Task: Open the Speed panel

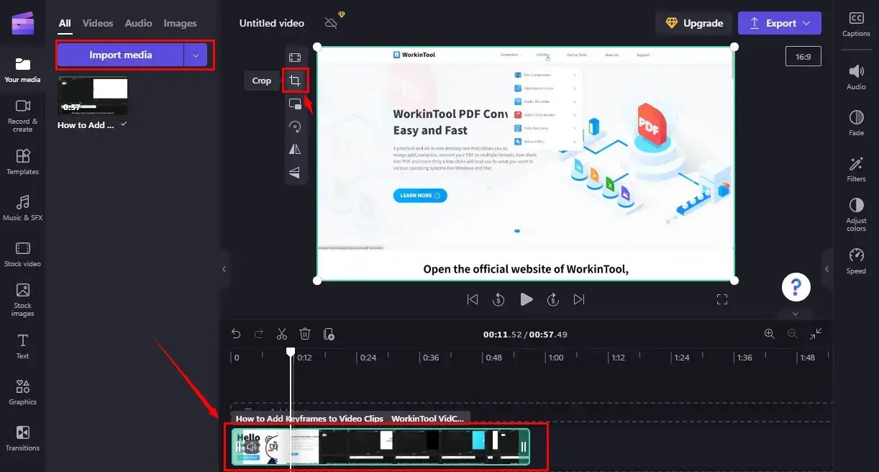Action: tap(856, 260)
